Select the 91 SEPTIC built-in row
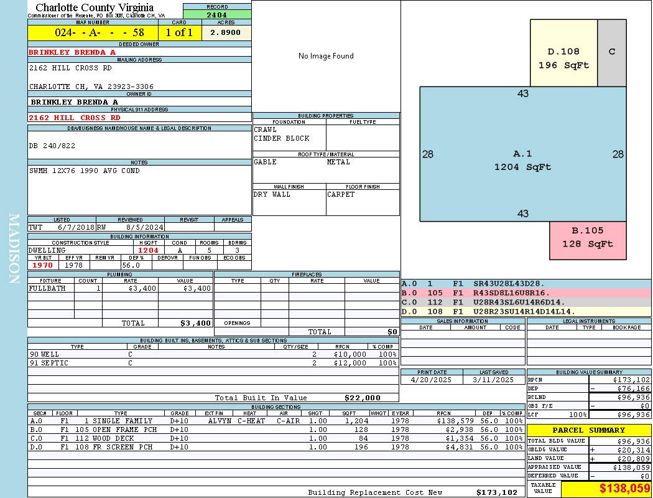The height and width of the screenshot is (498, 653). (x=213, y=363)
